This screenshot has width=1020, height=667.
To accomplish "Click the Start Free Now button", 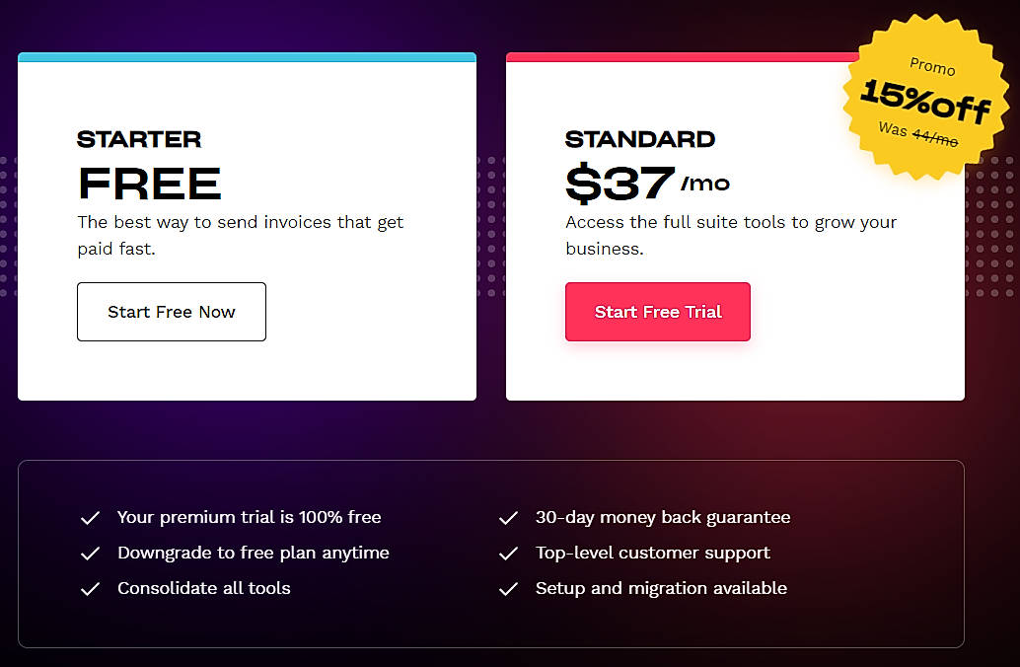I will 171,312.
